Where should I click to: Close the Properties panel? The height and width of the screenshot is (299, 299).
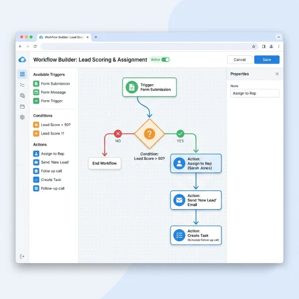pyautogui.click(x=277, y=74)
